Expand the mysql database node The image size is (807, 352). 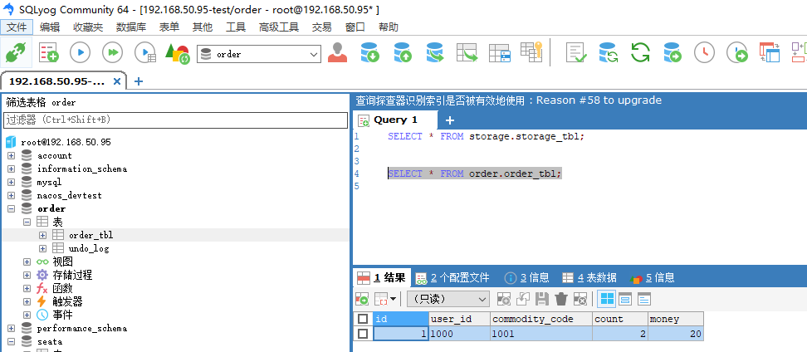tap(12, 182)
